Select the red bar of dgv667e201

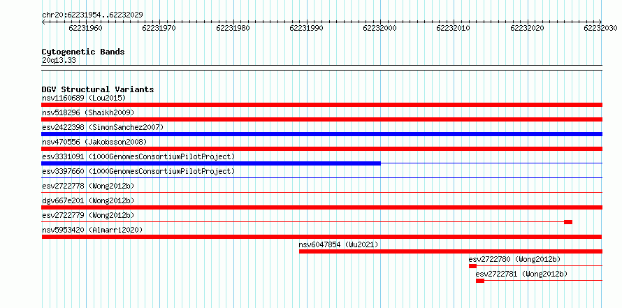322,207
